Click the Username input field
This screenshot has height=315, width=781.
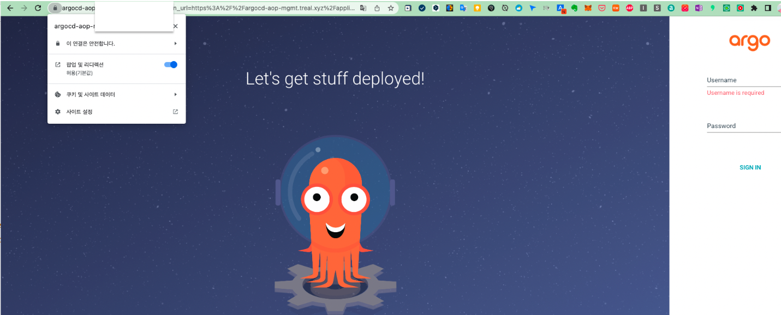click(x=744, y=80)
